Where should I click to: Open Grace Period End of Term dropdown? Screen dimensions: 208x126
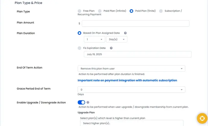coord(131,90)
